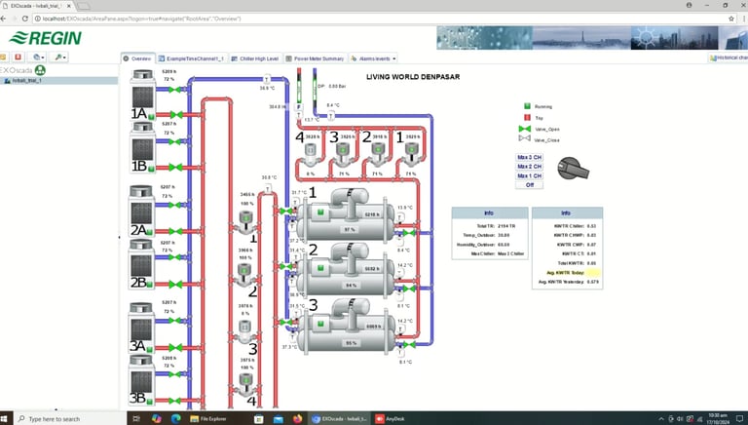Open the Chiller High Level tab
The height and width of the screenshot is (425, 748).
[x=255, y=58]
